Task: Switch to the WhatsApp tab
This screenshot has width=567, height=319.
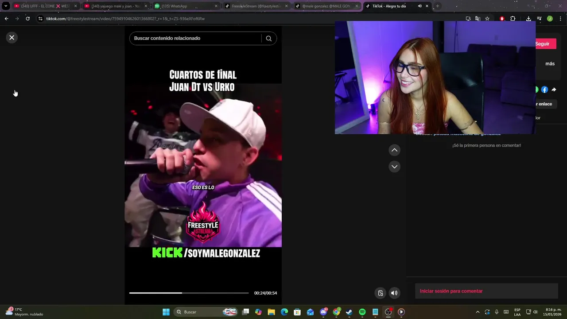Action: [186, 6]
